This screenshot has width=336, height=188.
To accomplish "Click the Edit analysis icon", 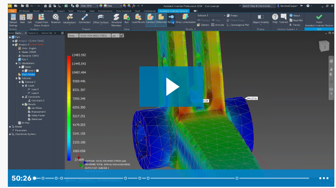I will tap(30, 19).
